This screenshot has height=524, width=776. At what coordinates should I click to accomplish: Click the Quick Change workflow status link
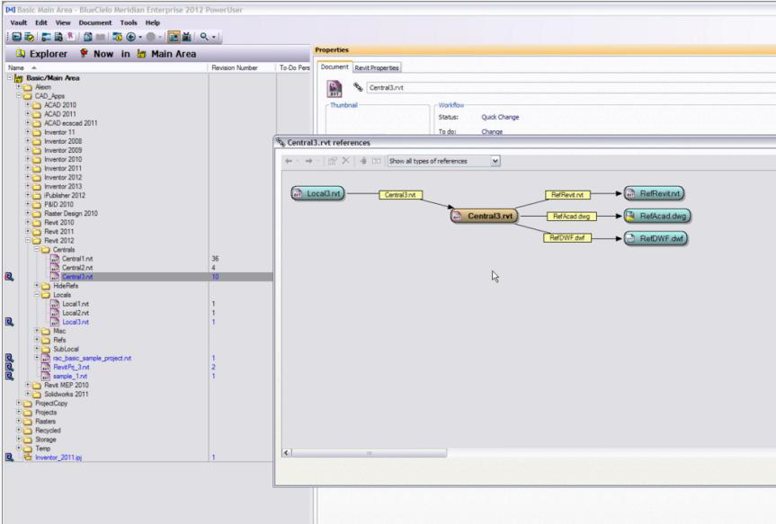pyautogui.click(x=500, y=117)
